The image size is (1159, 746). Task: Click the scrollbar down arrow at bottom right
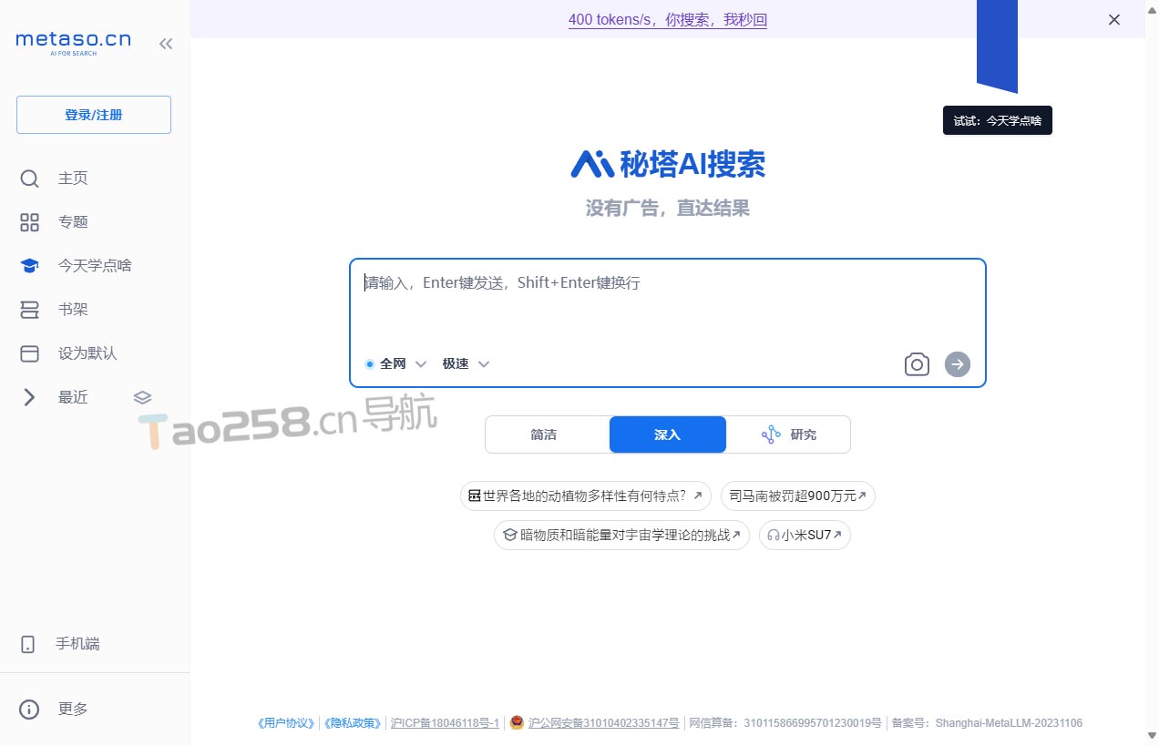[x=1152, y=736]
